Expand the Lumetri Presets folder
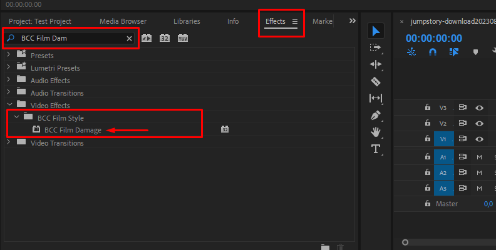 coord(9,67)
